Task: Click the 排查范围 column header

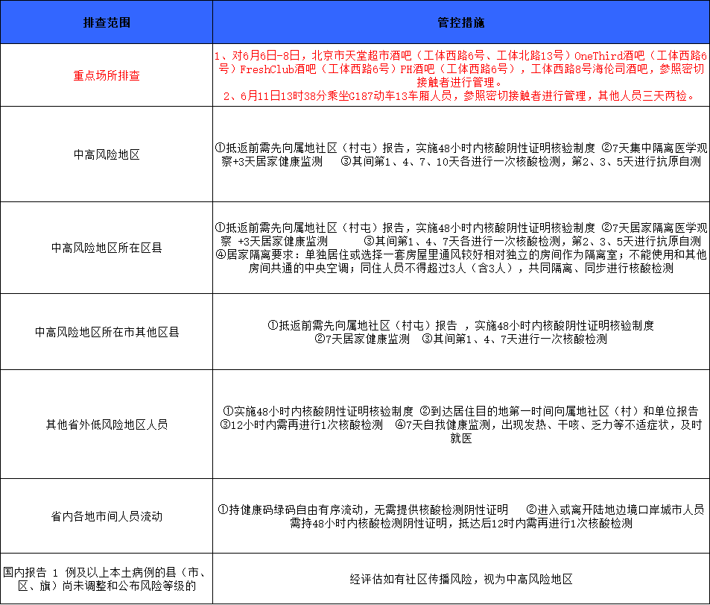Action: point(107,22)
